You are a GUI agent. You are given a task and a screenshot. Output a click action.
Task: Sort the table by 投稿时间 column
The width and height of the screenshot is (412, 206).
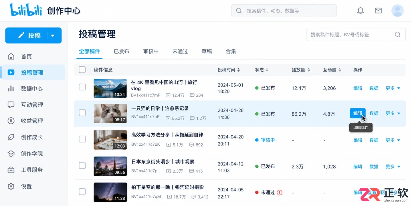(229, 70)
